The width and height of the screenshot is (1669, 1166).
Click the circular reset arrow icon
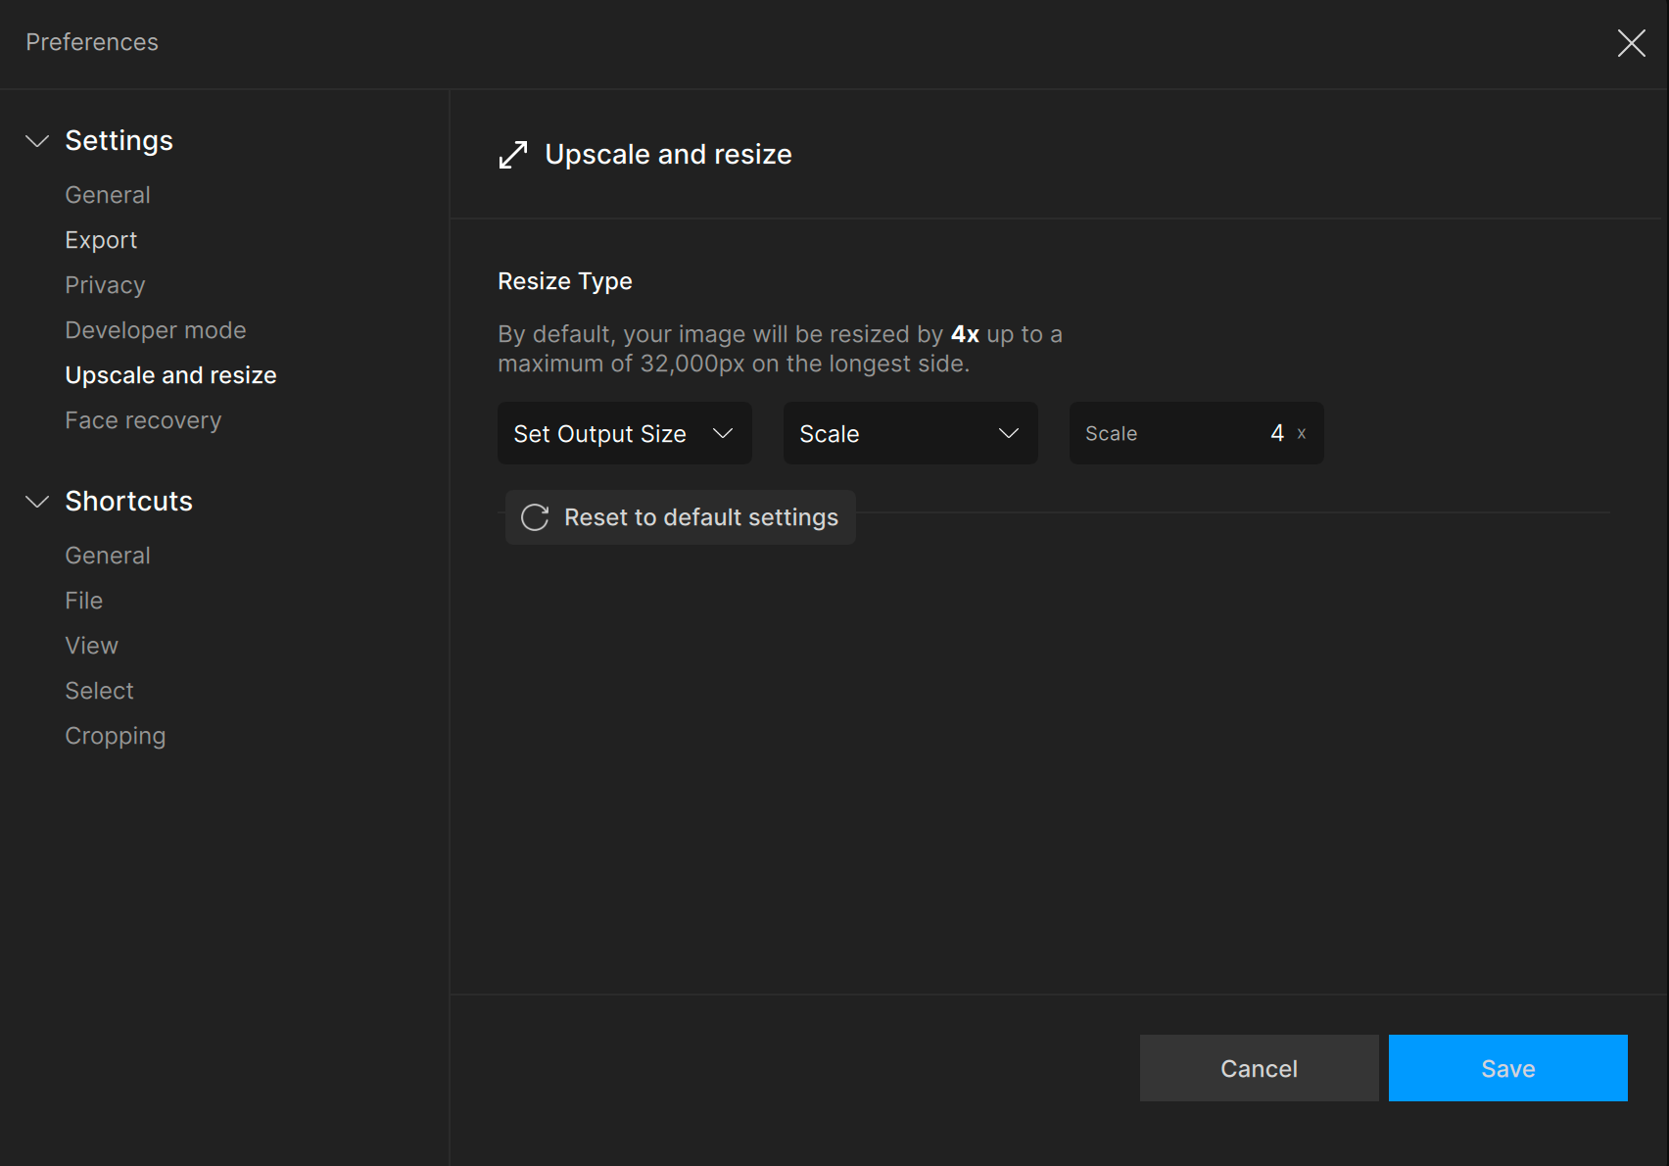point(535,517)
